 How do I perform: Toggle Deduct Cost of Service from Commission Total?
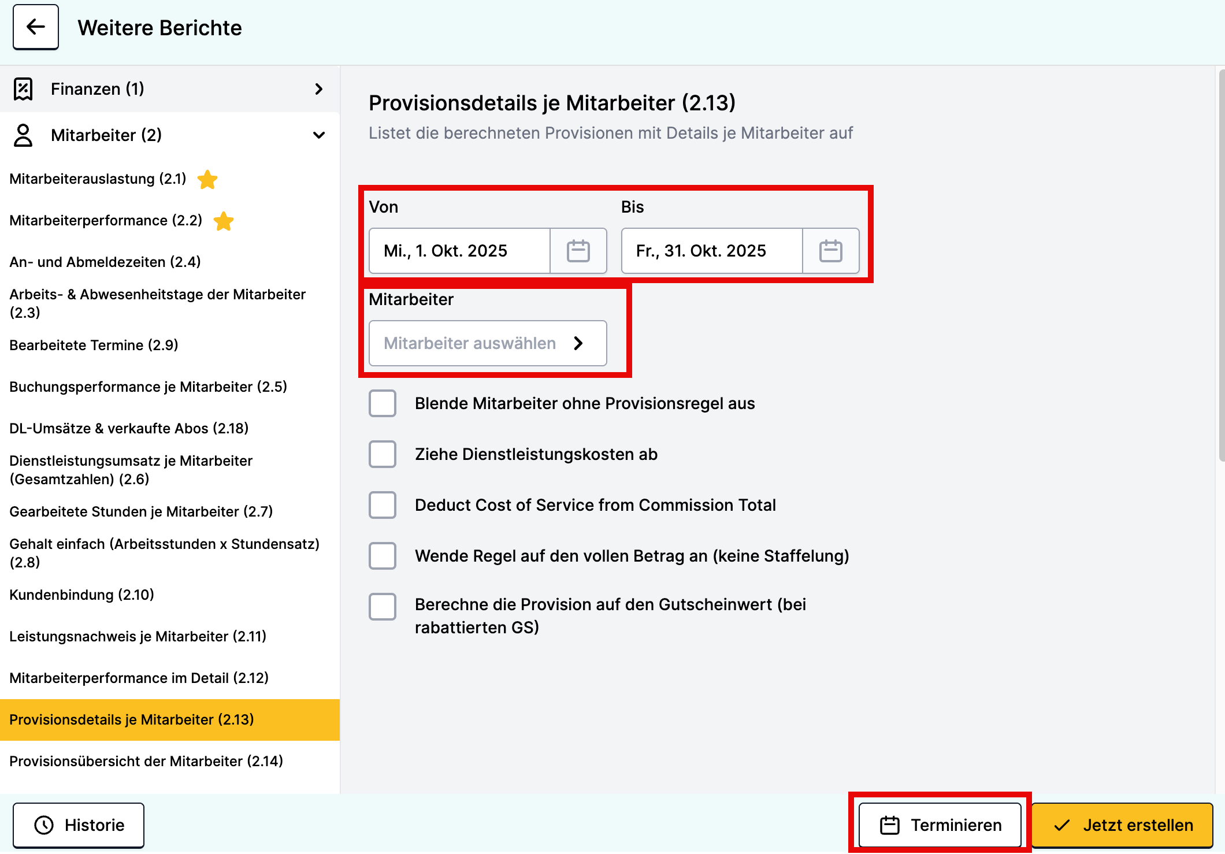click(x=383, y=505)
